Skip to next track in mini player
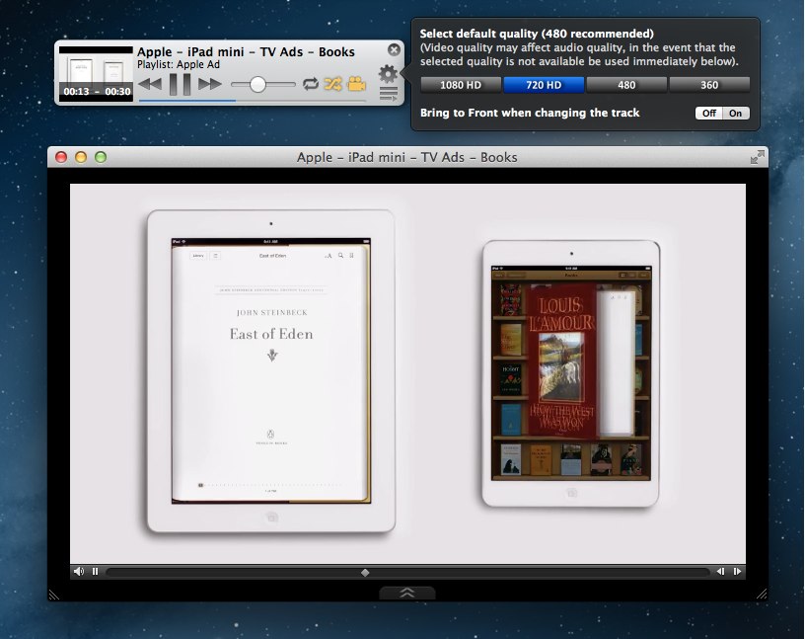Image resolution: width=805 pixels, height=639 pixels. [x=209, y=84]
